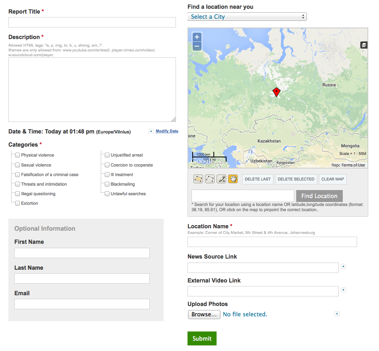Select the add point pencil tool

[221, 179]
